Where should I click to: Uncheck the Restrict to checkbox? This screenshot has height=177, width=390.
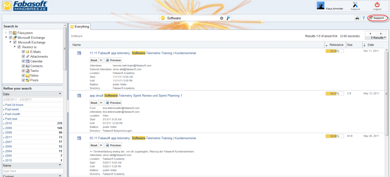tap(19, 47)
